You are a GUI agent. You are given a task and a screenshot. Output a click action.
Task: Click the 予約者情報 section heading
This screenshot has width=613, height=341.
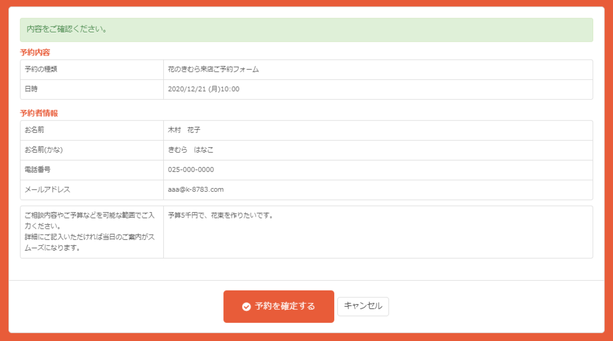(39, 113)
